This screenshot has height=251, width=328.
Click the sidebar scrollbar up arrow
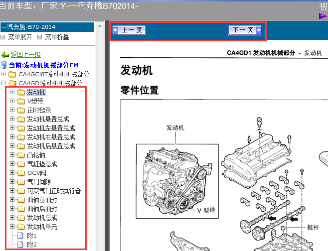100,26
